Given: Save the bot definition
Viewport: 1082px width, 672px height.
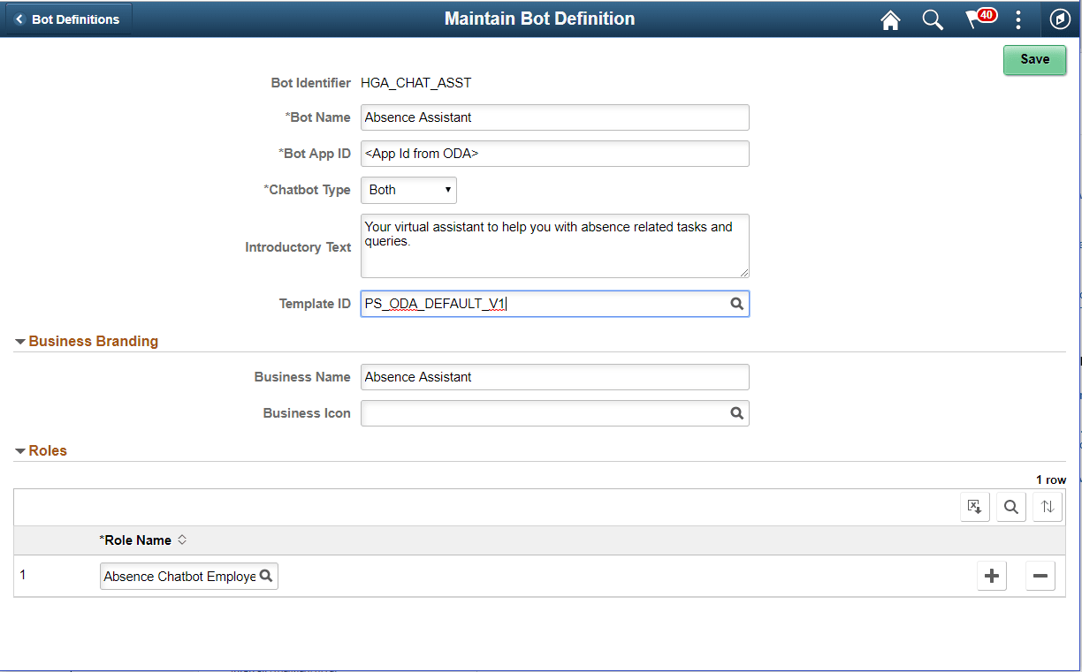Looking at the screenshot, I should [x=1034, y=59].
